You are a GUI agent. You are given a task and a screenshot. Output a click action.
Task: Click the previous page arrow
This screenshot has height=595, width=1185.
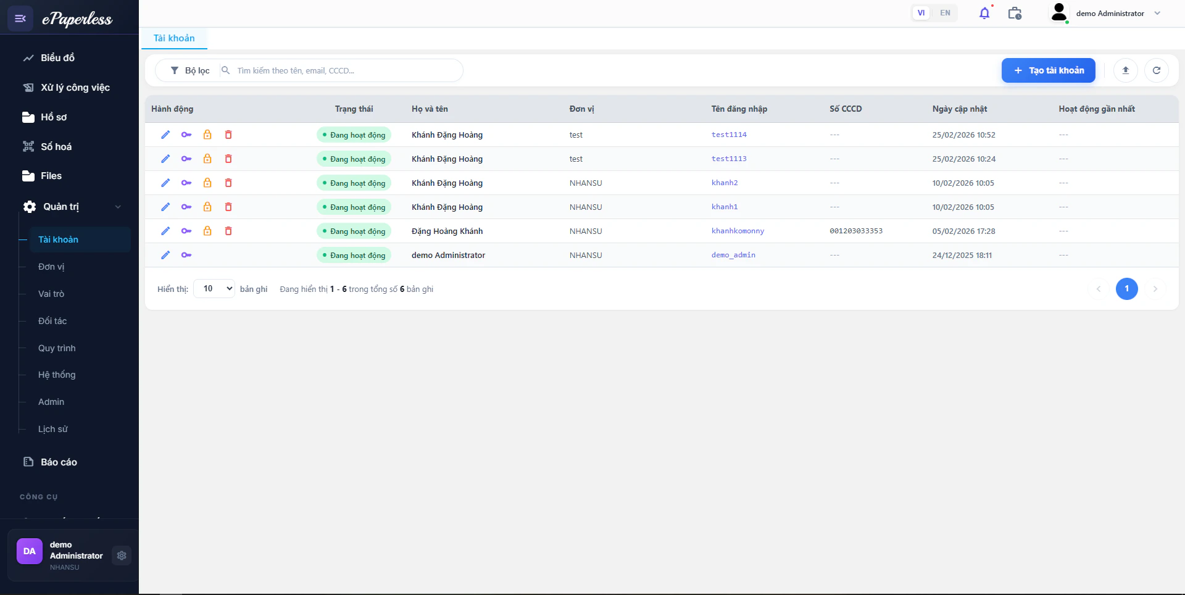(1098, 288)
